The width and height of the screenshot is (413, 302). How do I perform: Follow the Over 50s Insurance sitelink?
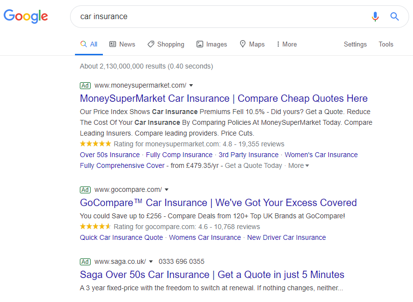110,155
